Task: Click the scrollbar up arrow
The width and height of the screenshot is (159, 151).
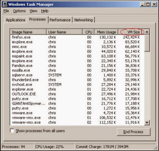Action: [147, 32]
